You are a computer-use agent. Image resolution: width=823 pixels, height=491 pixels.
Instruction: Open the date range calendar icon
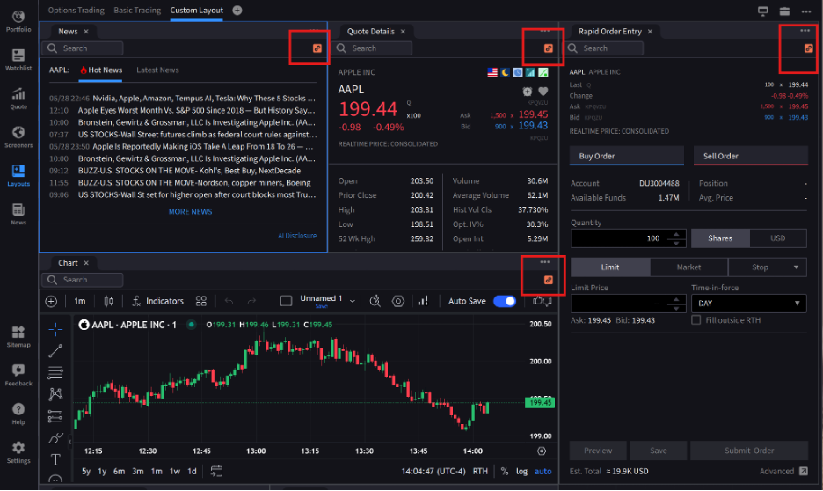(216, 471)
